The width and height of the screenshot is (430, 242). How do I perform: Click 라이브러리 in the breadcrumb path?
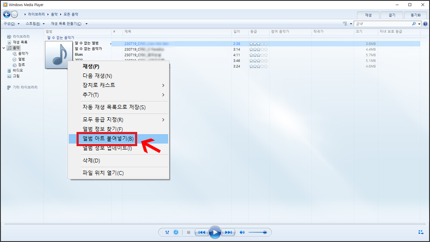coord(36,14)
